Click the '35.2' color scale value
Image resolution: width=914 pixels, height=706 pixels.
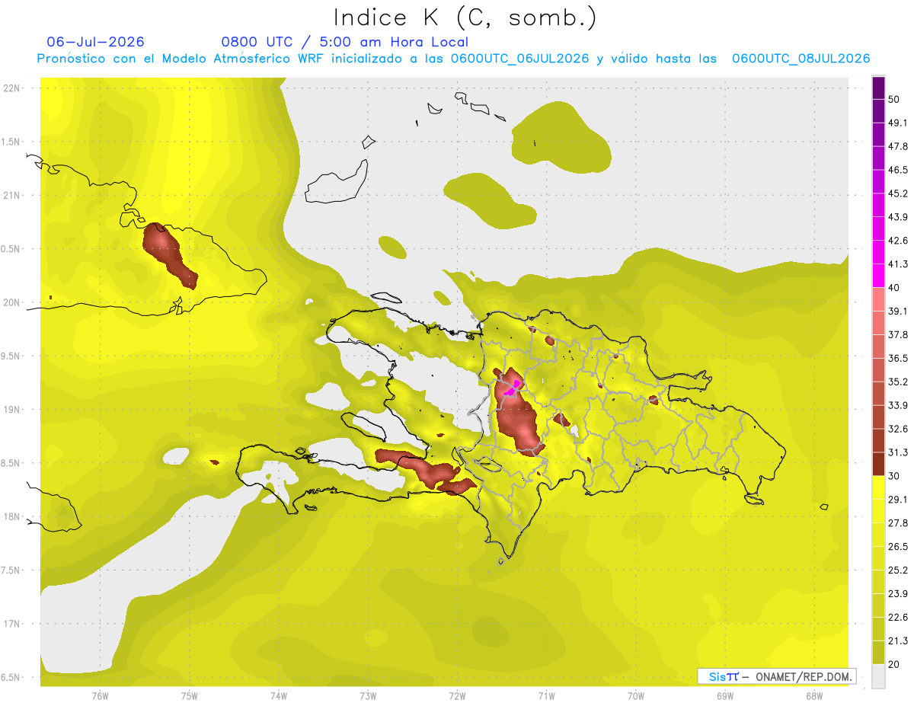coord(898,382)
